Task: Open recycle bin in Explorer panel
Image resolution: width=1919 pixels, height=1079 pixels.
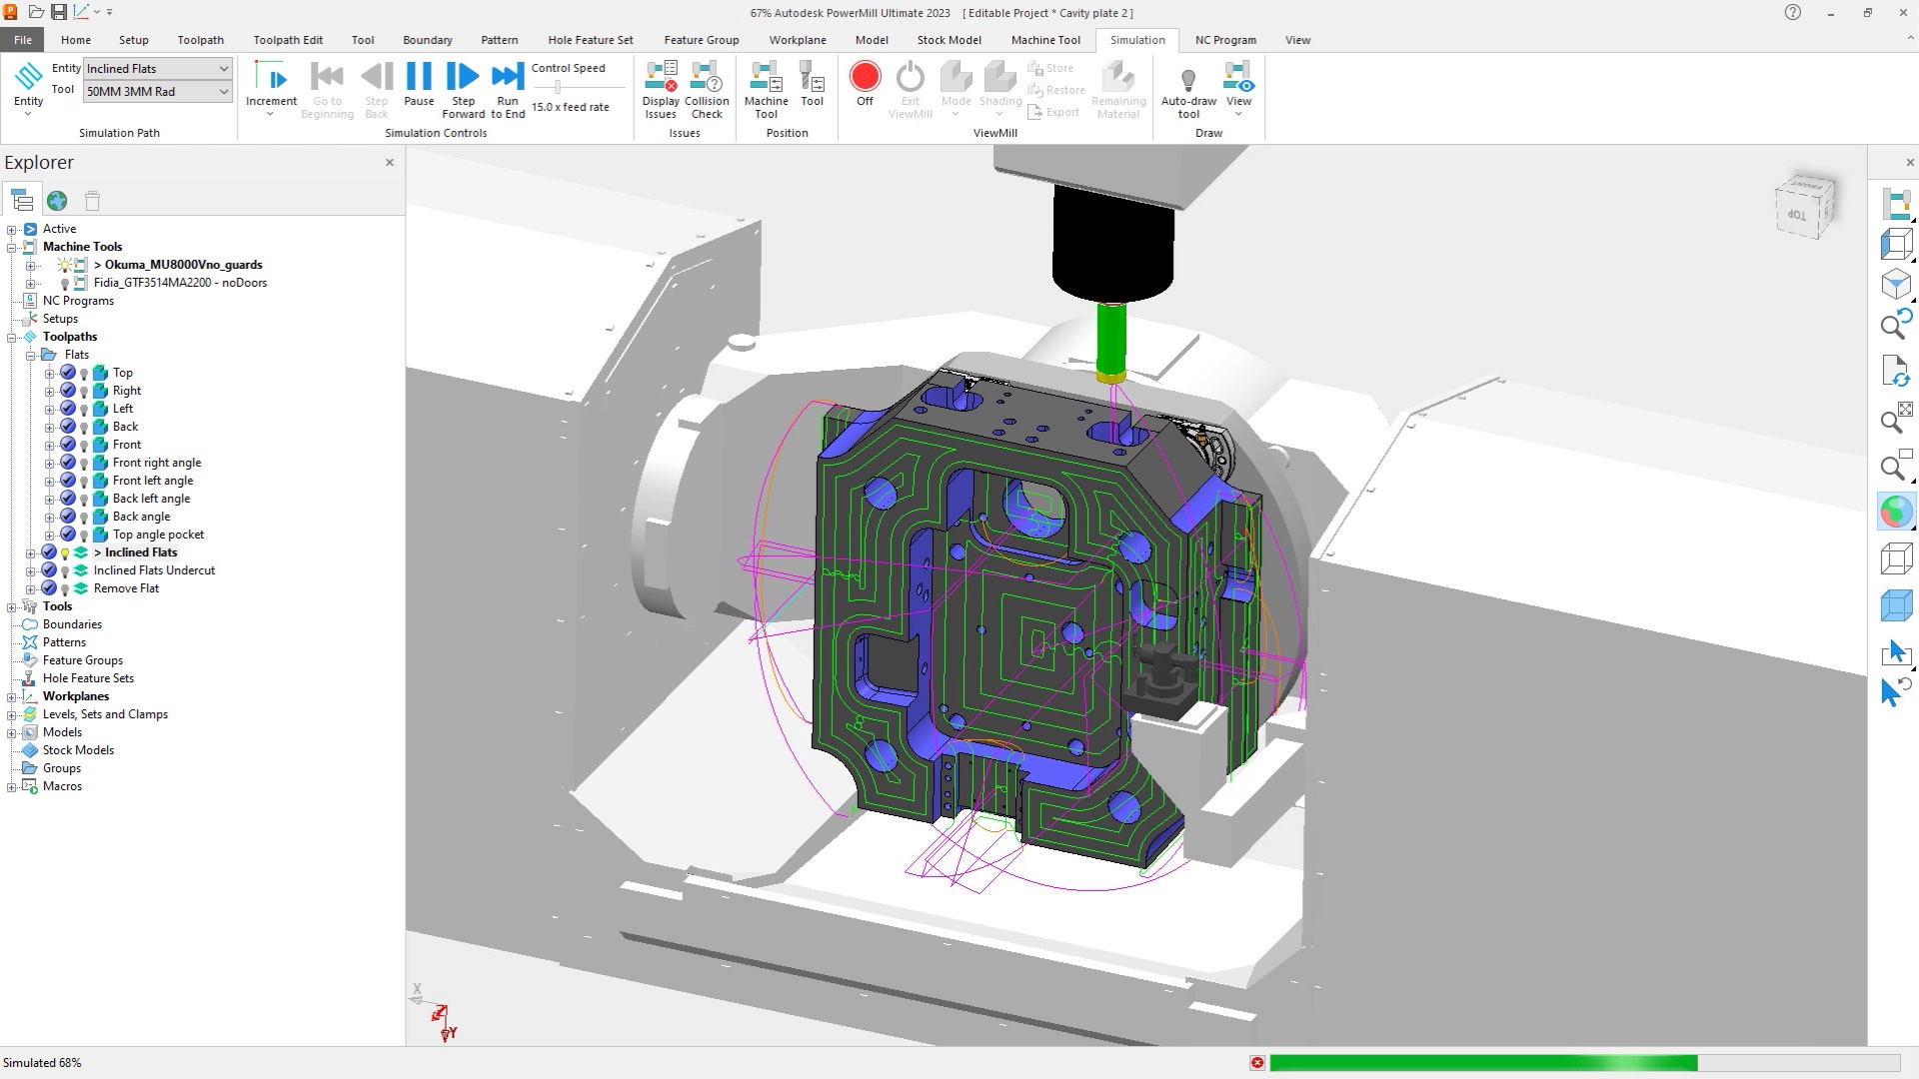Action: (x=93, y=201)
